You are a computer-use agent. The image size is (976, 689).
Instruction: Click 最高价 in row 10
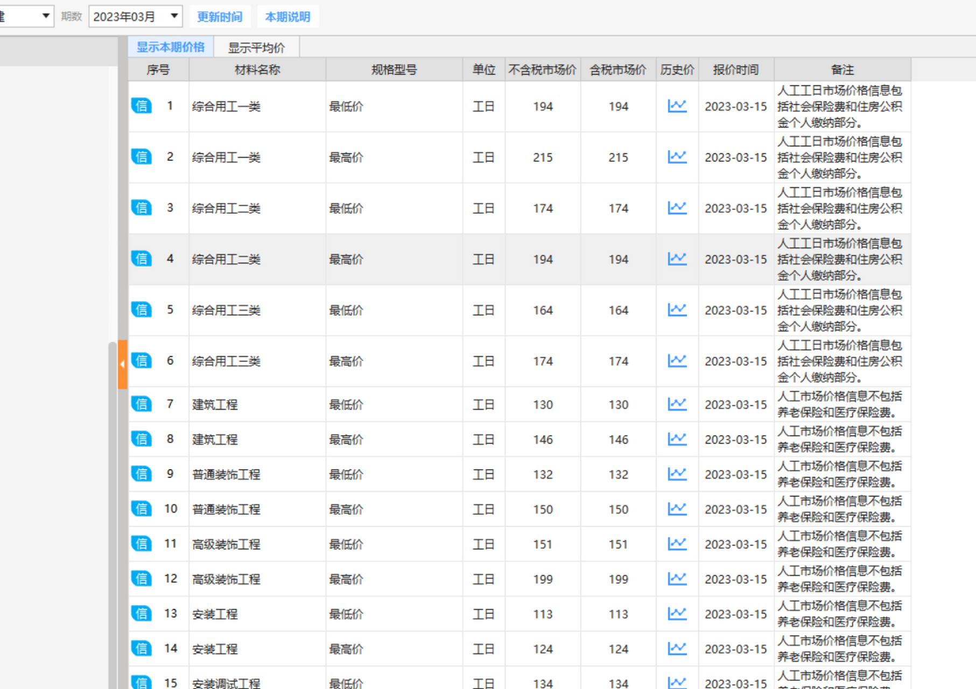tap(346, 509)
